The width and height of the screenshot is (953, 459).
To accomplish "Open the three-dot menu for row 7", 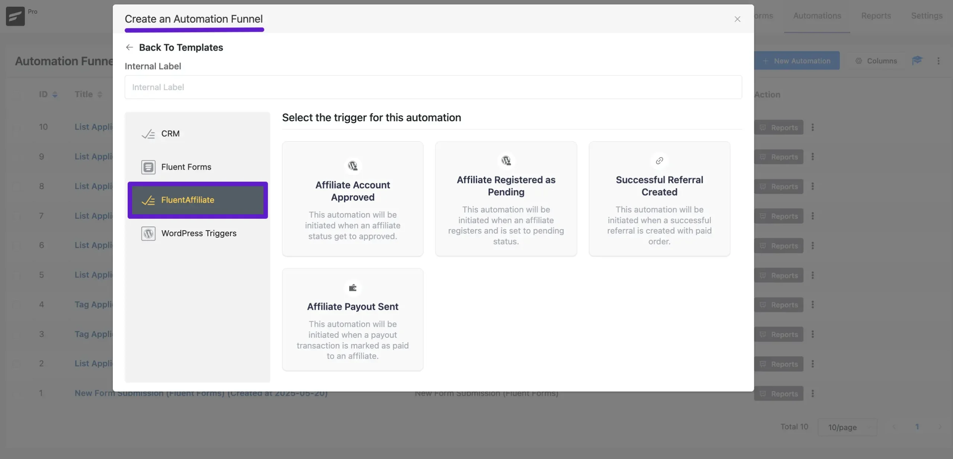I will (x=813, y=216).
